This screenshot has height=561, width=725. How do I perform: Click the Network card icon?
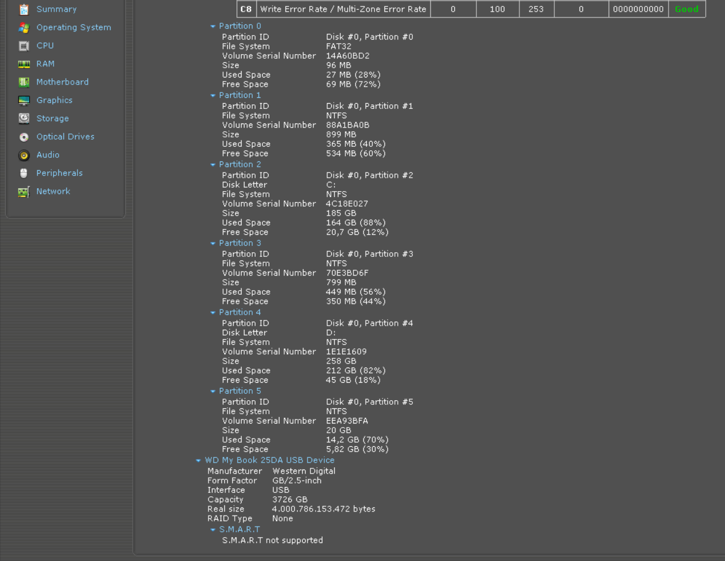tap(24, 192)
